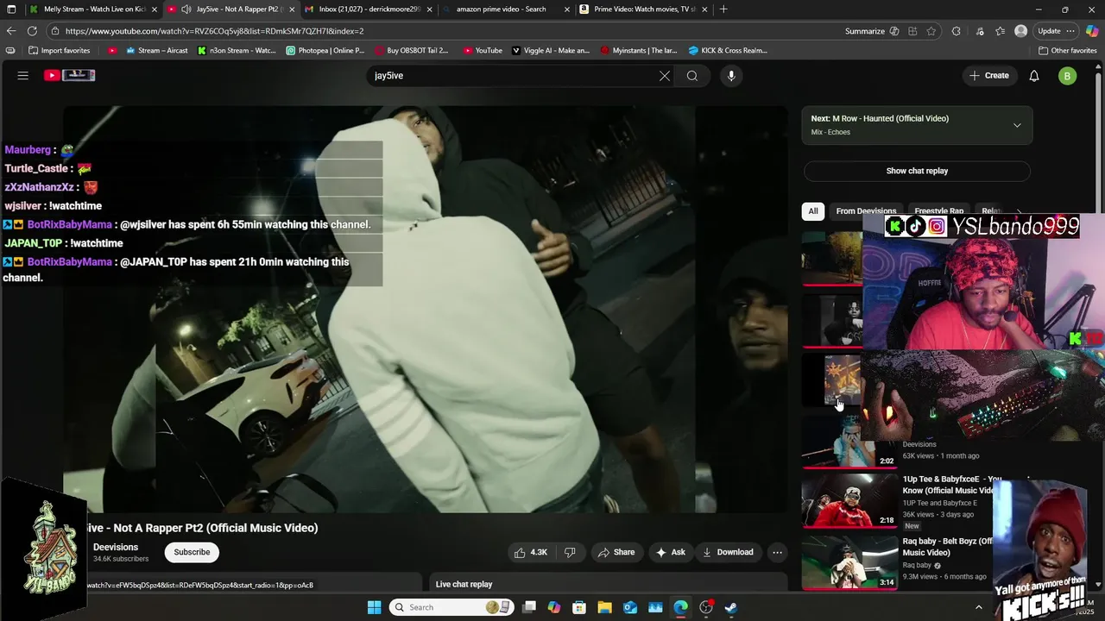This screenshot has height=621, width=1105.
Task: Run the YouTube search with magnifier icon
Action: (x=692, y=76)
